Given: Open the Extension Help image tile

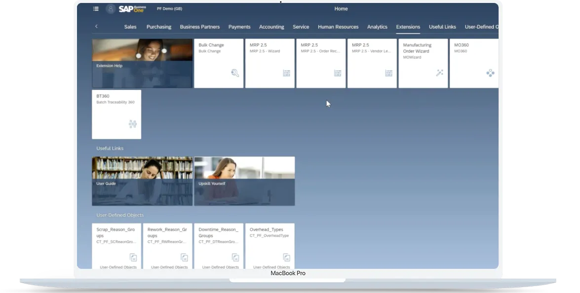Looking at the screenshot, I should (x=142, y=63).
